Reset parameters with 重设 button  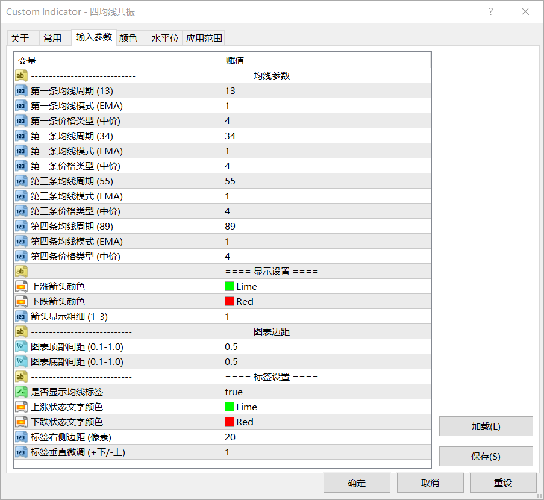coord(503,483)
